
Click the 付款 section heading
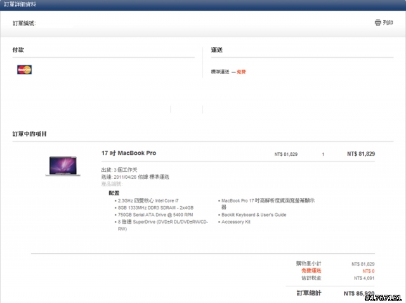tap(18, 49)
